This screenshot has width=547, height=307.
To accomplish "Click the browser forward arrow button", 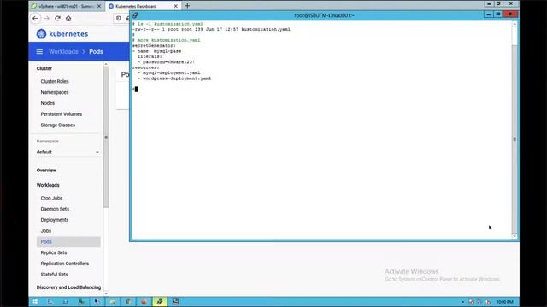I will coord(46,19).
